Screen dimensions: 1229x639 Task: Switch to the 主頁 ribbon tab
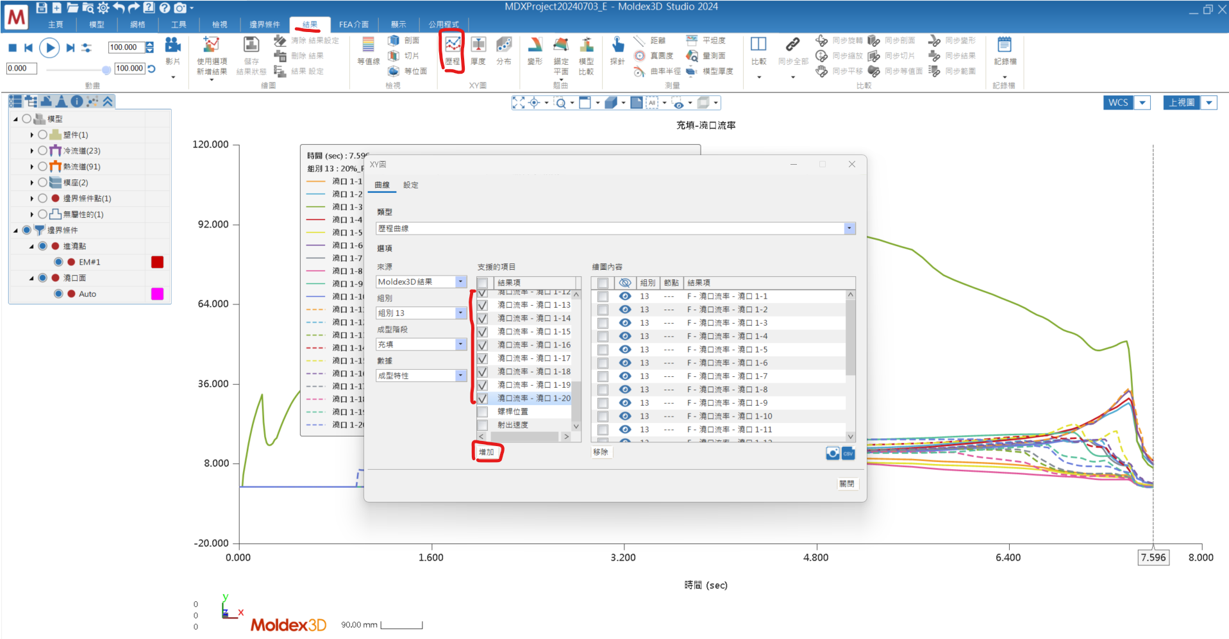[x=56, y=24]
